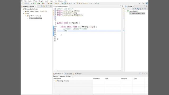The width and height of the screenshot is (169, 95).
Task: Click the Coverage launch toolbar icon
Action: [x=39, y=3]
